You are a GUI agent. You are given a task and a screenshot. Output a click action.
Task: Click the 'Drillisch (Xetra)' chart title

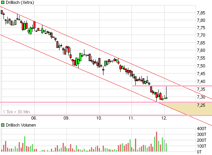[x=20, y=2]
